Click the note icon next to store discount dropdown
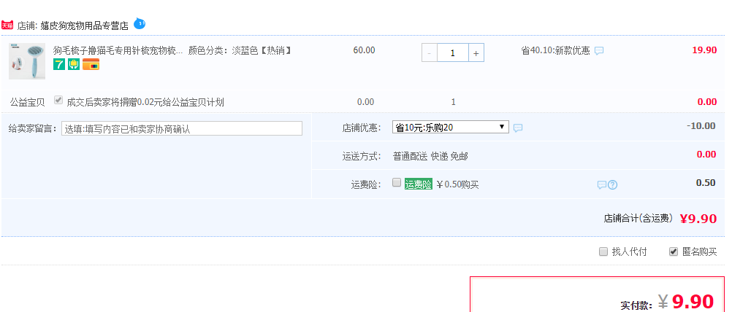Screen dimensions: 732x312 [518, 128]
